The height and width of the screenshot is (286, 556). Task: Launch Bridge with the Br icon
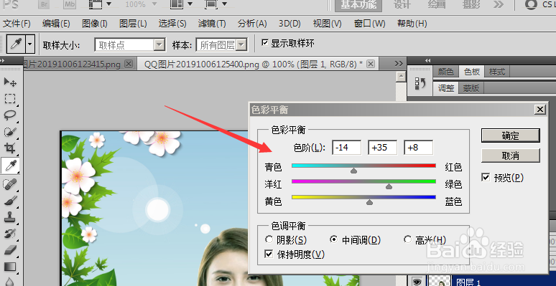pyautogui.click(x=44, y=4)
